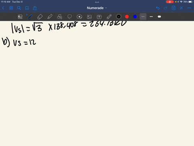Close the editing toolbar with X

click(x=181, y=8)
